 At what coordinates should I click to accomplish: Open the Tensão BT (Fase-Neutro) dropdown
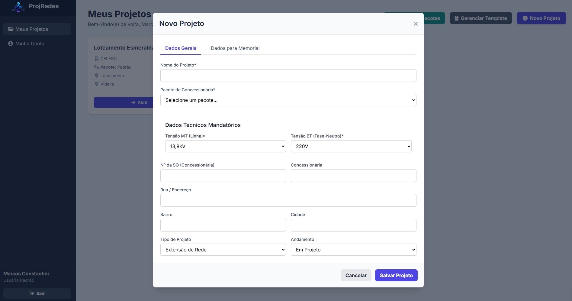351,146
